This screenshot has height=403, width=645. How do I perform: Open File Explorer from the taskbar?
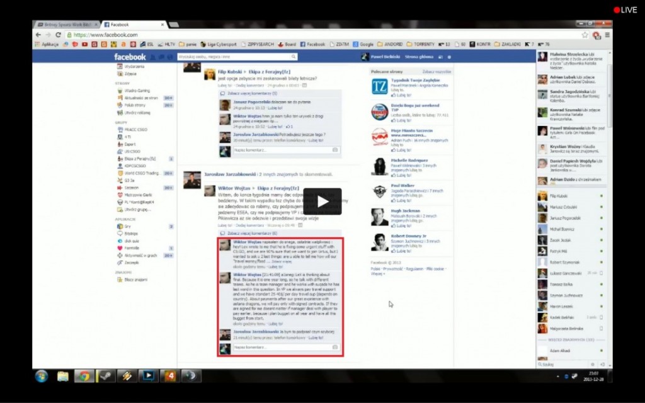click(x=63, y=377)
